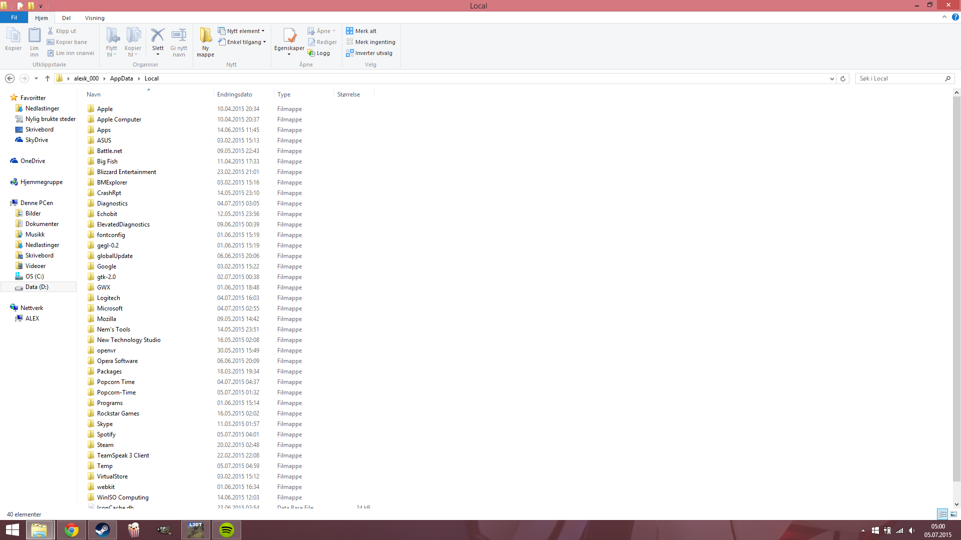Click Logg history button

click(x=319, y=53)
